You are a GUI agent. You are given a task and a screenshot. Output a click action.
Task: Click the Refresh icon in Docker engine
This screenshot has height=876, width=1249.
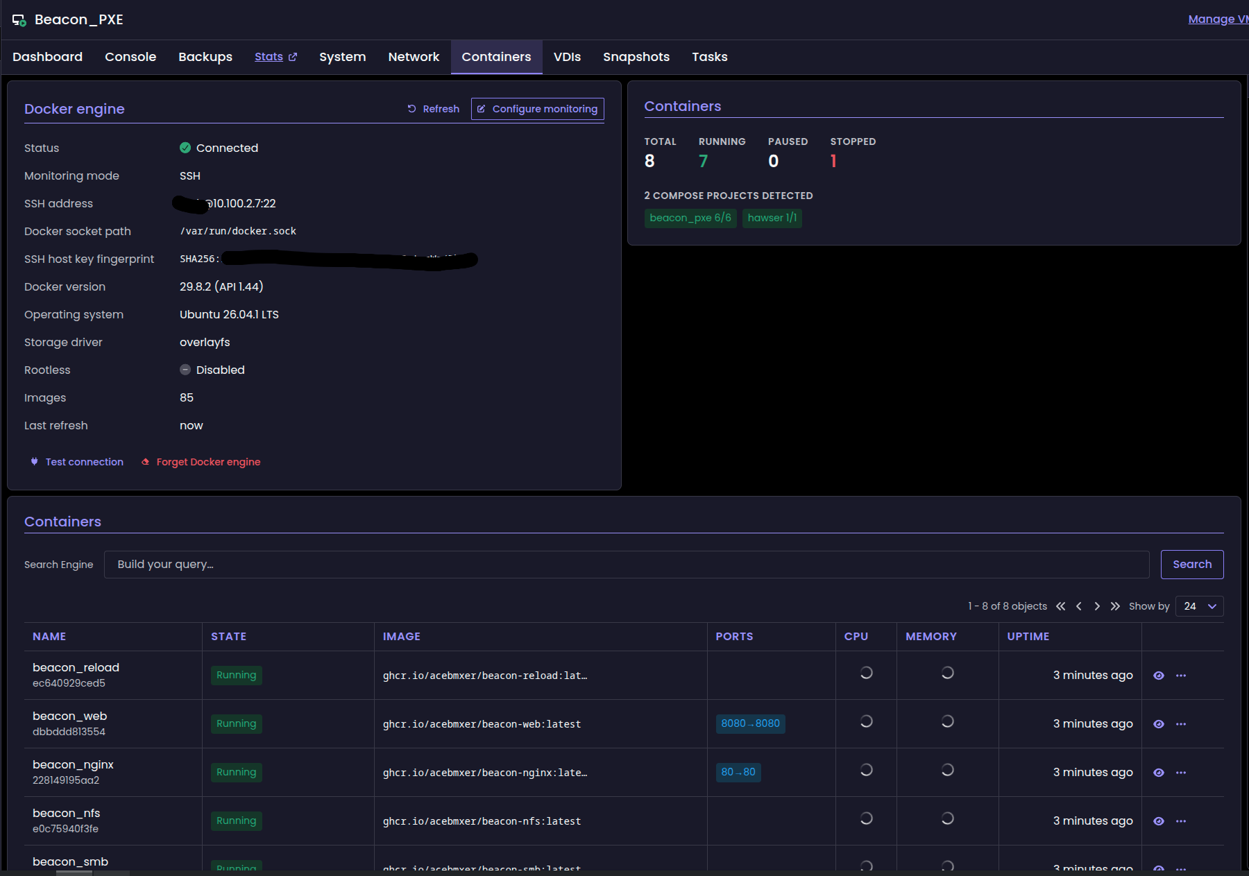(x=411, y=109)
